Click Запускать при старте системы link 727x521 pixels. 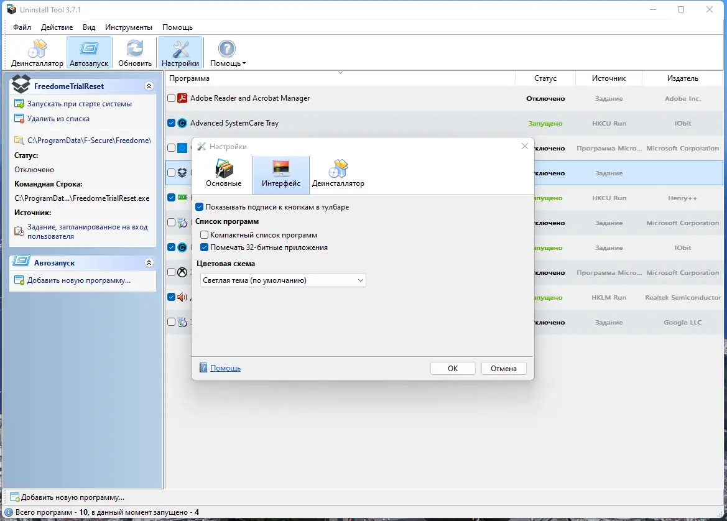[x=79, y=104]
